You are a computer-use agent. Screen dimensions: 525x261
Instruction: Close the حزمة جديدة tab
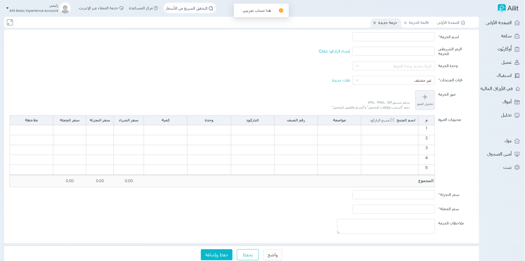374,23
